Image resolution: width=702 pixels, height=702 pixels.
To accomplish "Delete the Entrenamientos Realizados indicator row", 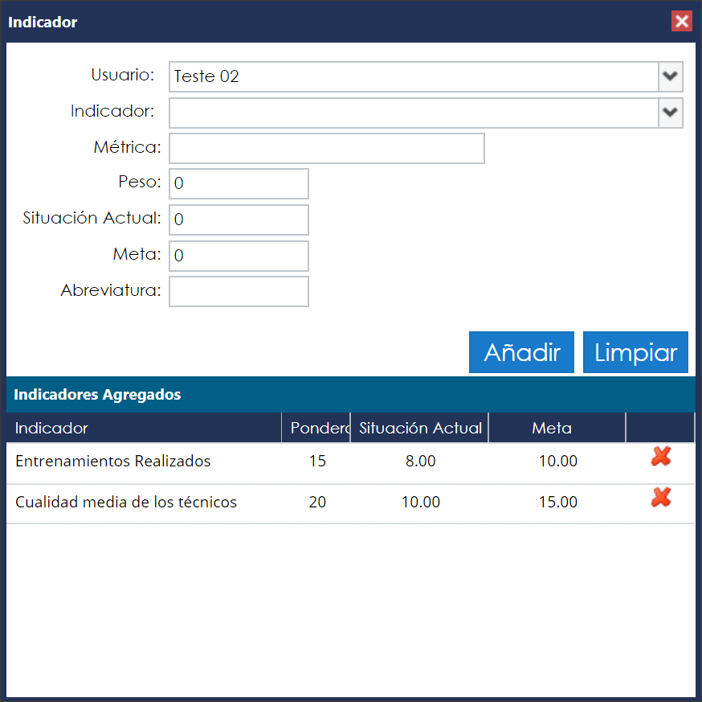I will (x=661, y=457).
